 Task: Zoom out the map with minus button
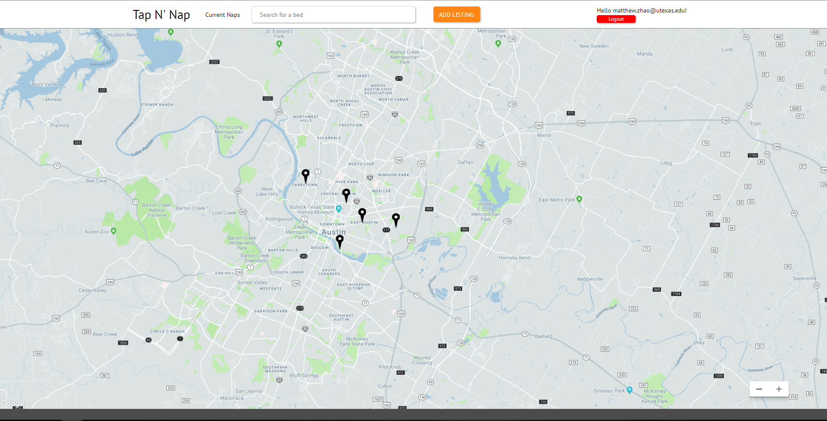click(759, 389)
